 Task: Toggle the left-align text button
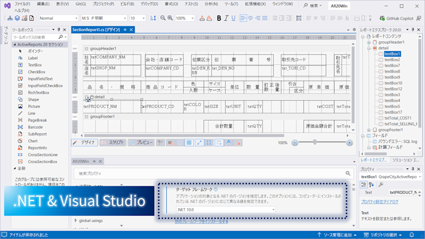(243, 18)
